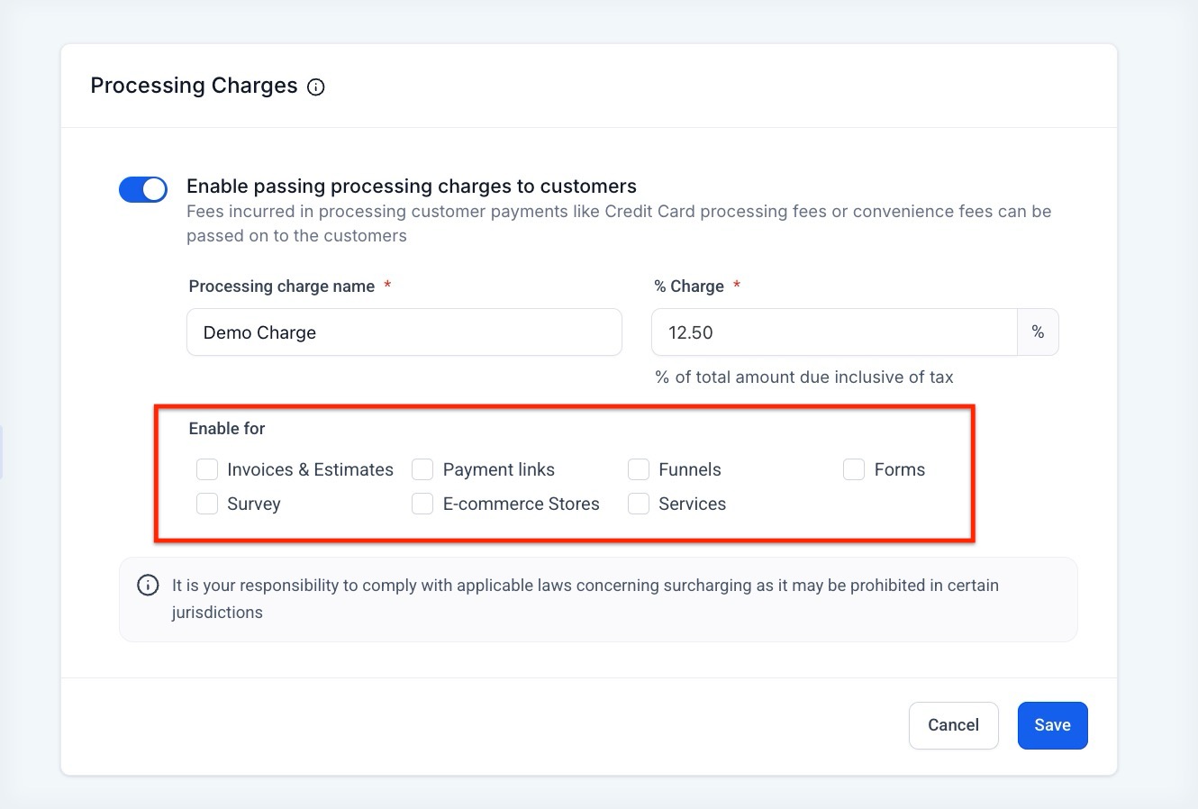Click the info icon beside Processing Charges
Screen dimensions: 1198x809
(x=316, y=87)
